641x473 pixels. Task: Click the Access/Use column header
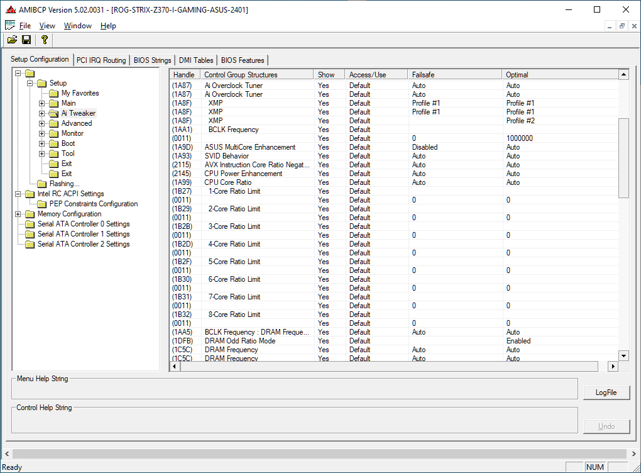(x=376, y=75)
